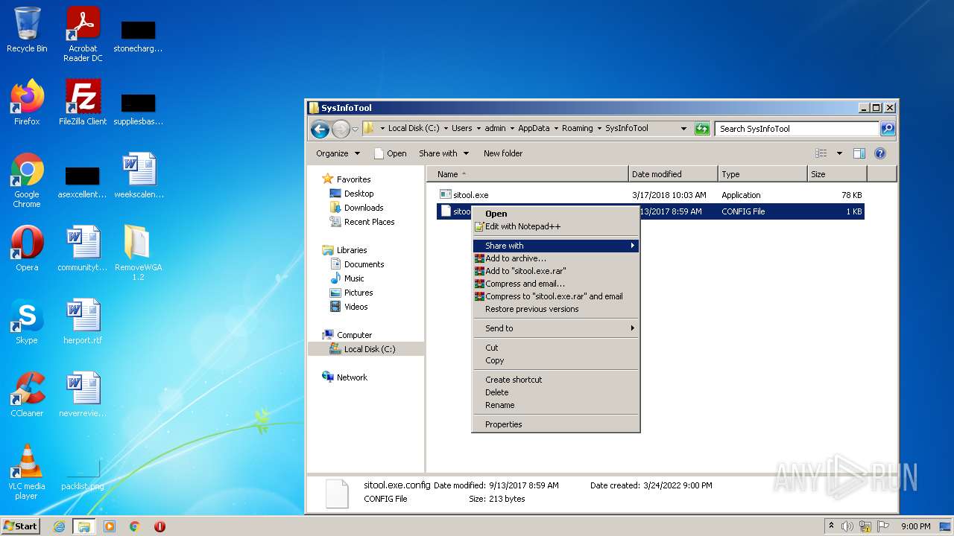Click the 9:00 PM taskbar clock
Viewport: 954px width, 536px height.
click(916, 526)
